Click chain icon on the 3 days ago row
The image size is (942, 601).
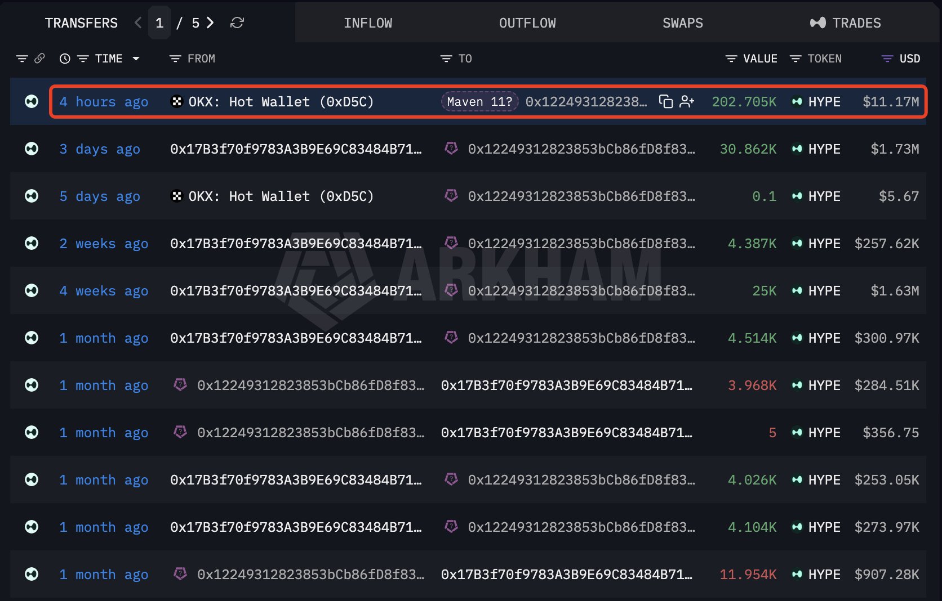(x=32, y=149)
